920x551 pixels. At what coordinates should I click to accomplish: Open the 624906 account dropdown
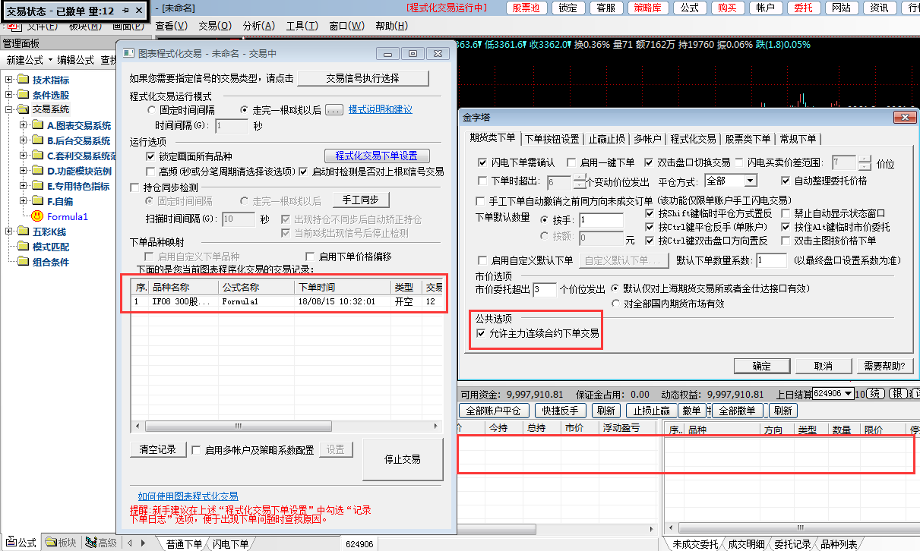(x=849, y=393)
